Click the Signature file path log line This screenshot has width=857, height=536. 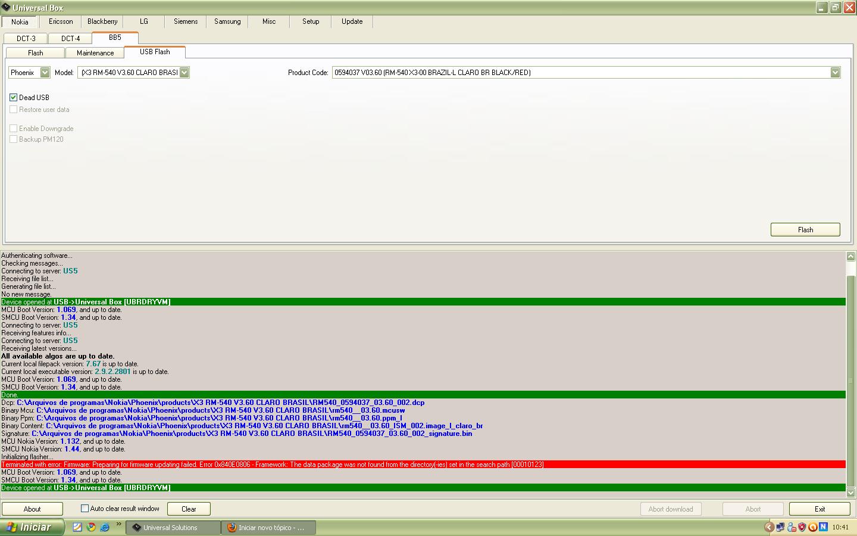[x=237, y=434]
